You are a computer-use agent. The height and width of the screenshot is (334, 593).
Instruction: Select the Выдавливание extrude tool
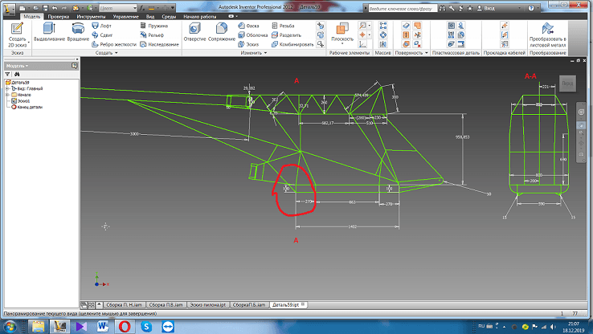pyautogui.click(x=49, y=34)
